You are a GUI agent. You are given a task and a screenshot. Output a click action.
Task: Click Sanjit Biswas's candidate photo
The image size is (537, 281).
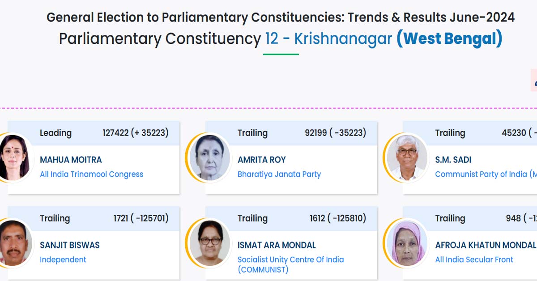click(14, 243)
